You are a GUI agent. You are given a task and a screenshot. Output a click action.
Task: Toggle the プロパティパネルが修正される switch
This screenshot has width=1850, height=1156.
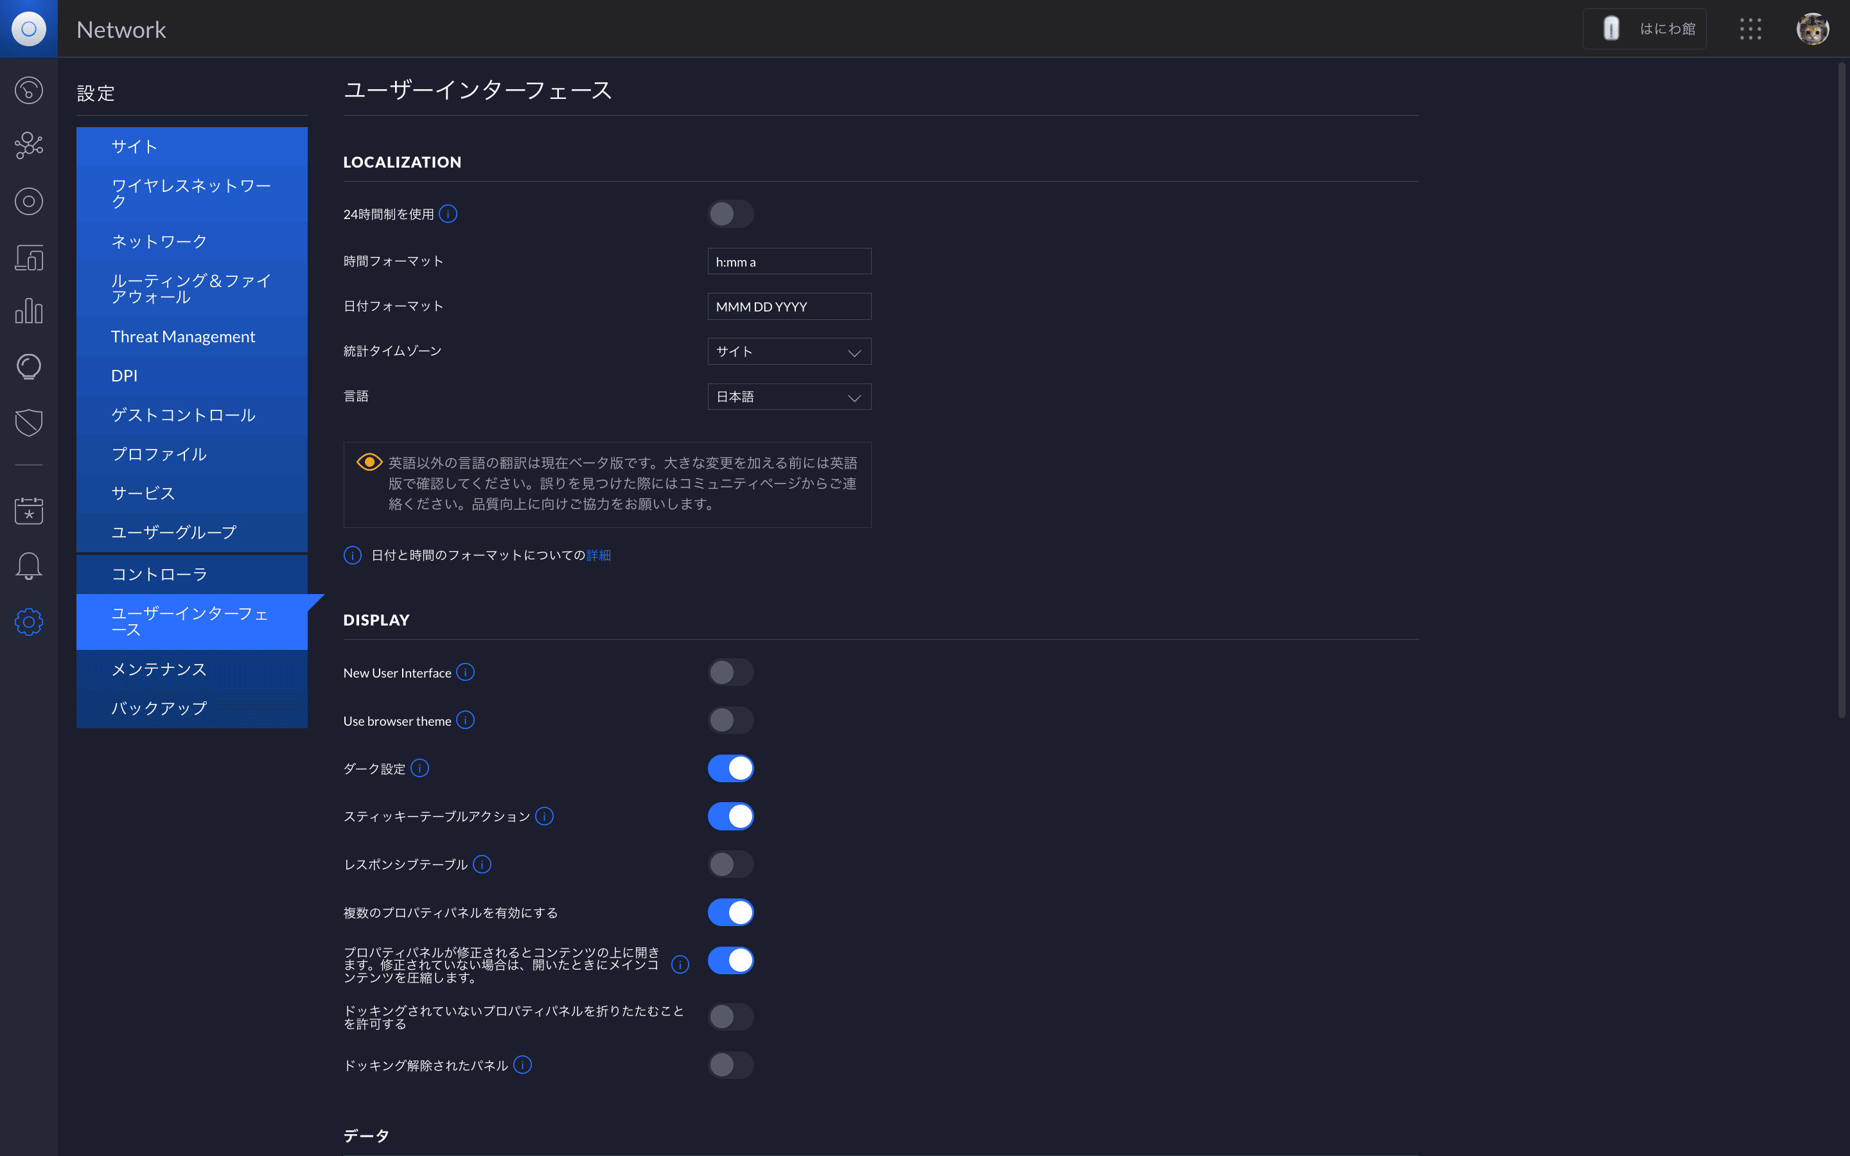point(731,960)
